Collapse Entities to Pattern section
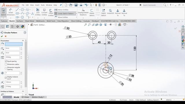 pyautogui.click(x=23, y=91)
